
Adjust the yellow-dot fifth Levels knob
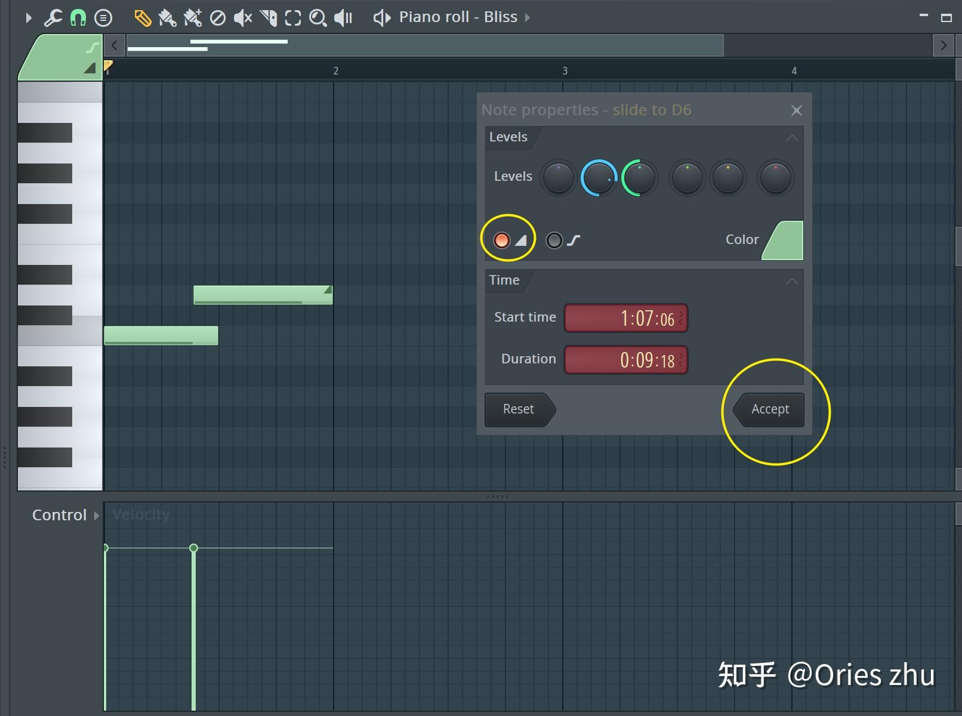pos(728,178)
